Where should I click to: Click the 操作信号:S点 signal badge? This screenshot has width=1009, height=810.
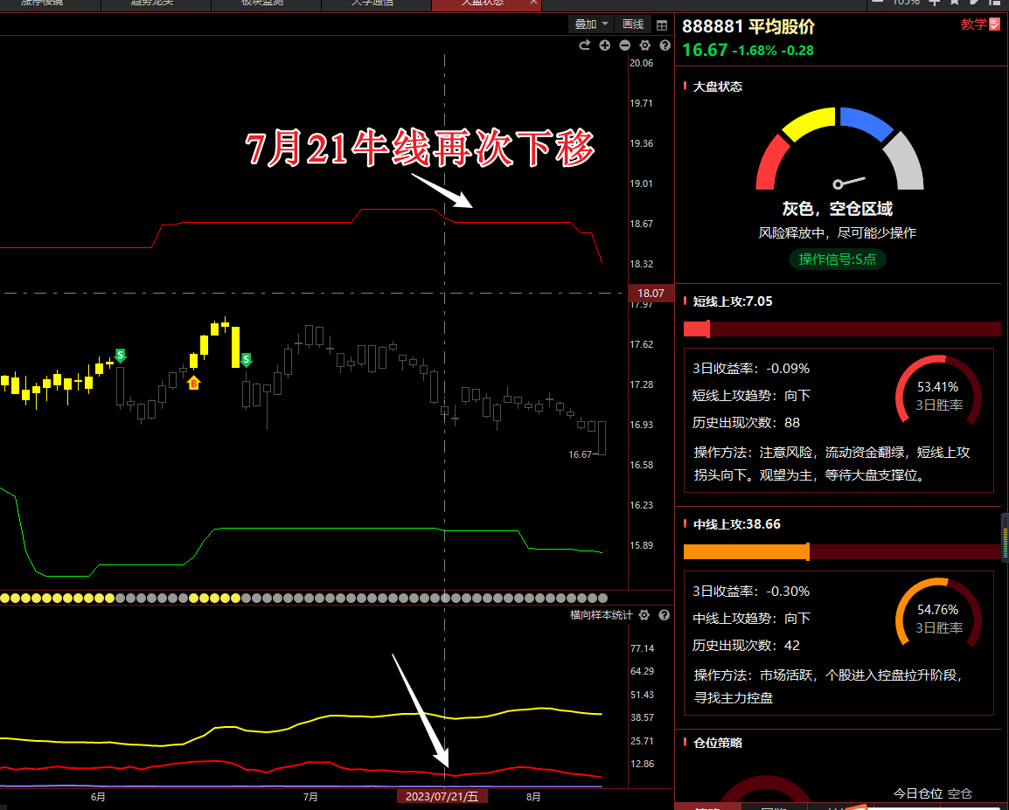[x=837, y=259]
